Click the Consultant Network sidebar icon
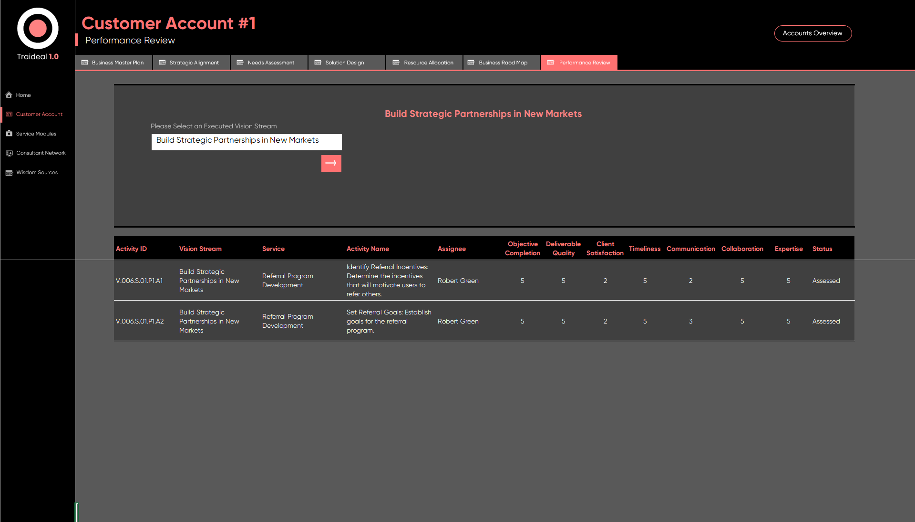Viewport: 915px width, 522px height. coord(9,153)
